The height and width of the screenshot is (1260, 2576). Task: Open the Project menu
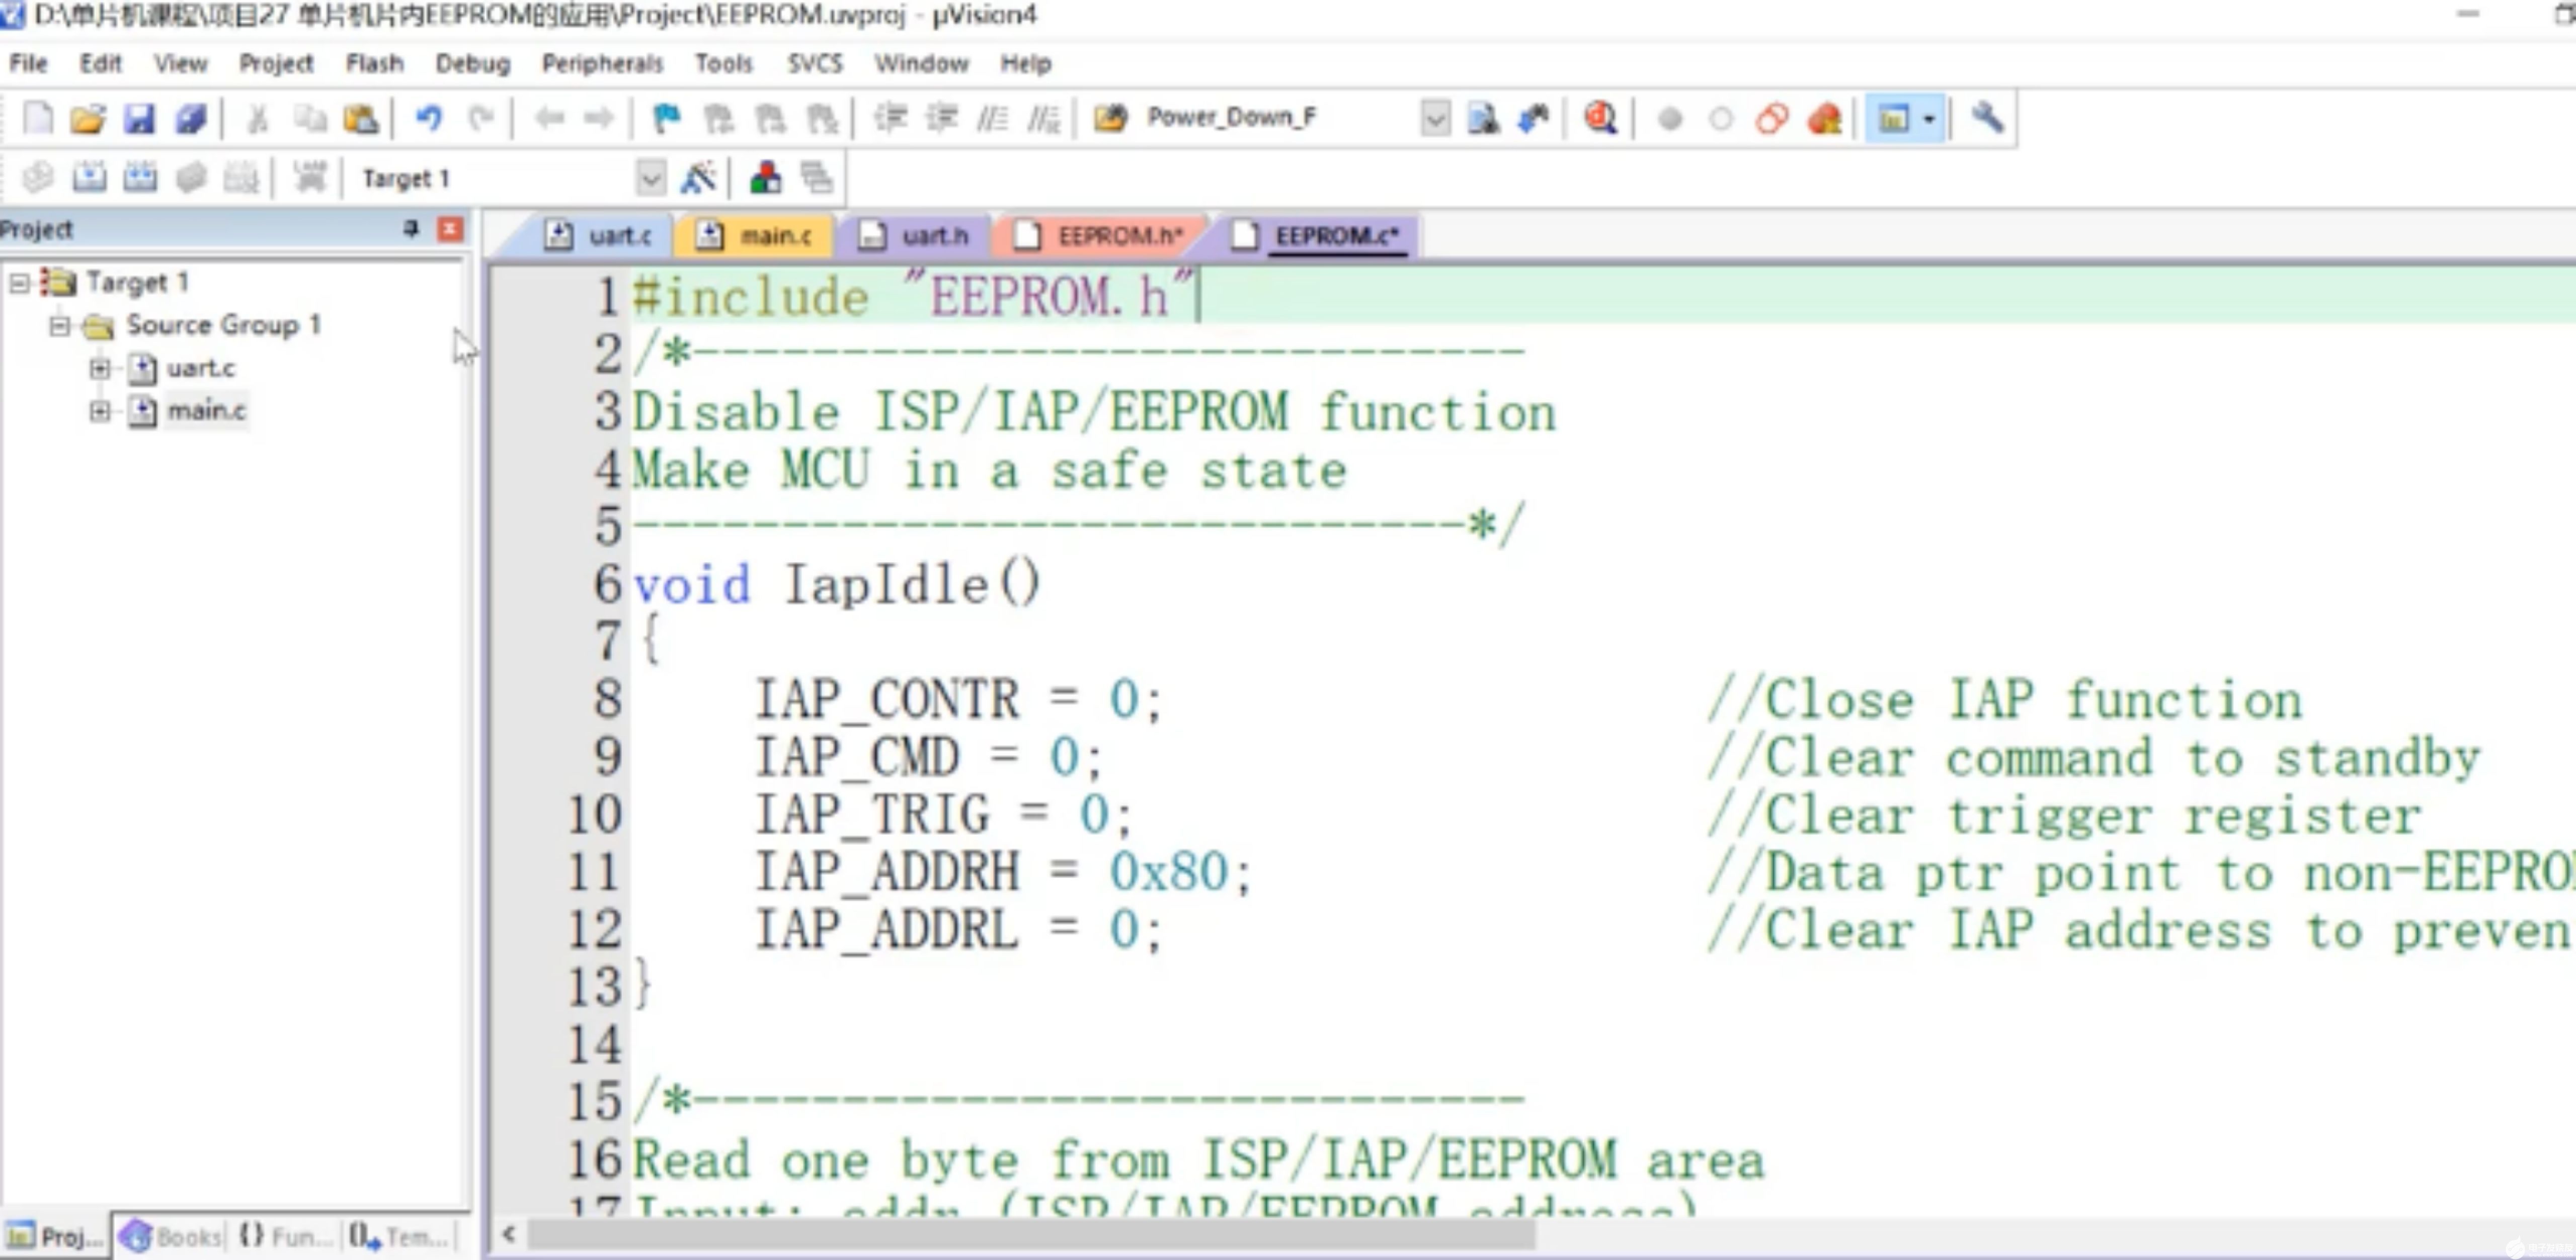click(x=276, y=63)
